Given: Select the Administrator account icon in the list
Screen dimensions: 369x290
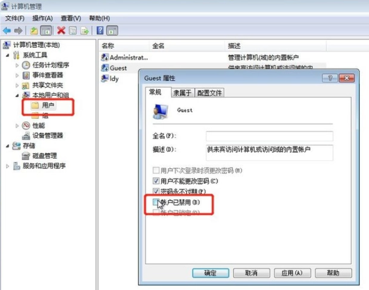Looking at the screenshot, I should click(105, 57).
